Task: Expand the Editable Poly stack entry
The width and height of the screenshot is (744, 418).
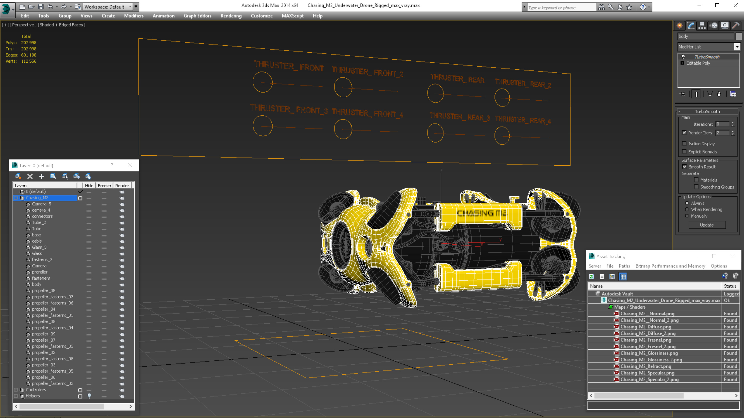Action: click(683, 63)
